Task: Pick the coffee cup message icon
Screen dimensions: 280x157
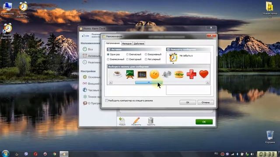Action: coord(117,74)
